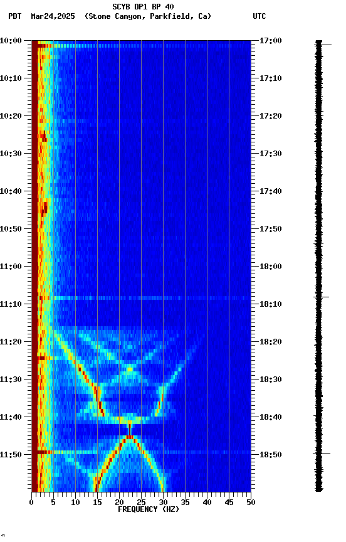The image size is (346, 542).
Task: Click the '45' frequency axis tick label
Action: (x=229, y=502)
